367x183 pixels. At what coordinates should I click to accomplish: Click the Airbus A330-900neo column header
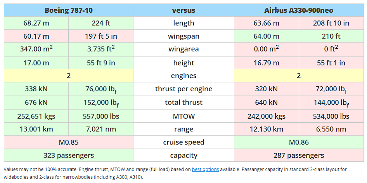click(x=299, y=10)
